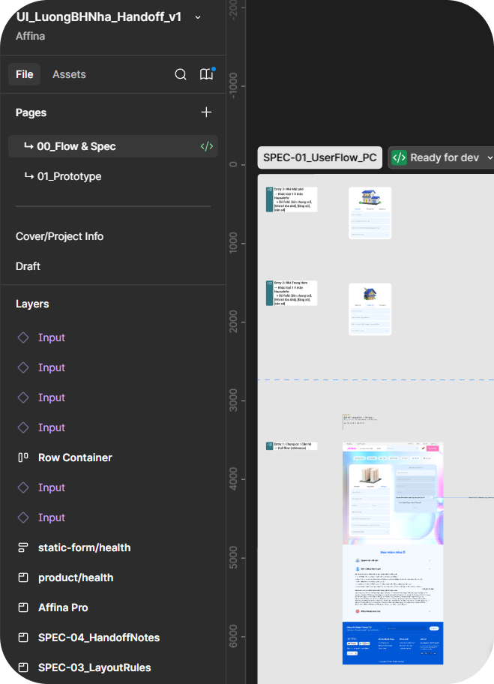Click the Entry 3 note card on canvas

292,199
